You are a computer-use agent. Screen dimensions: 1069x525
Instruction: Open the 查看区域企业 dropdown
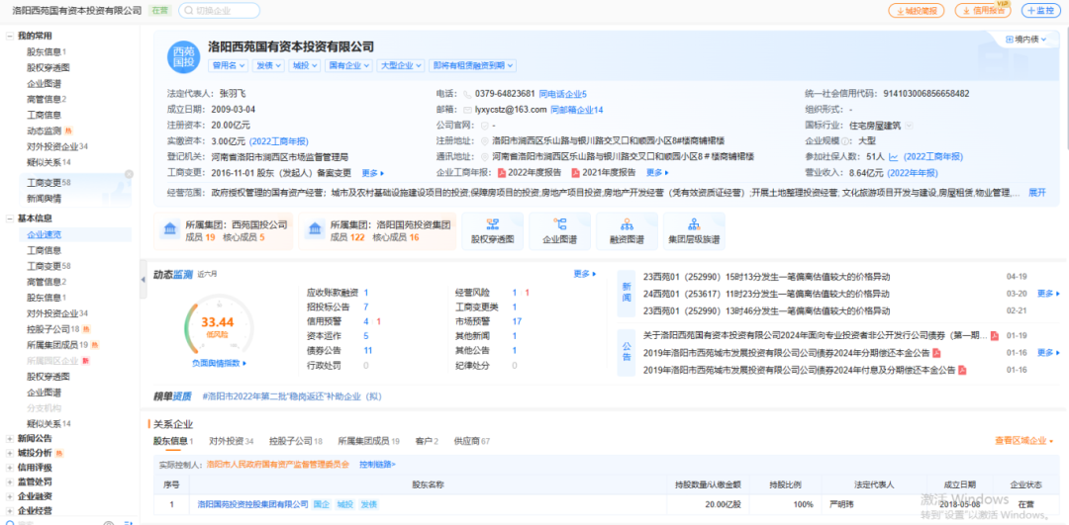click(x=1026, y=441)
